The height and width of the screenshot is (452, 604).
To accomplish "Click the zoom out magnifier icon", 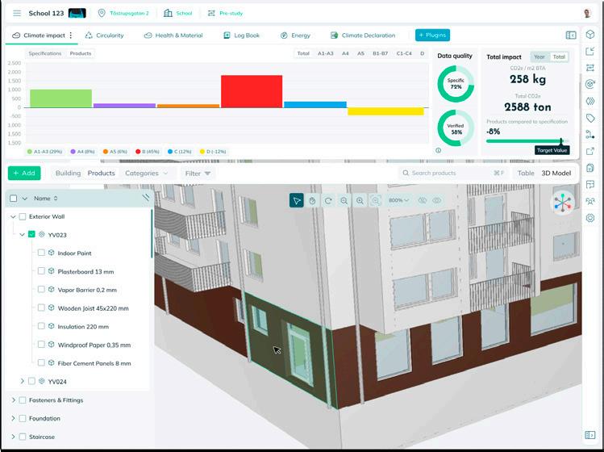I will click(x=344, y=200).
